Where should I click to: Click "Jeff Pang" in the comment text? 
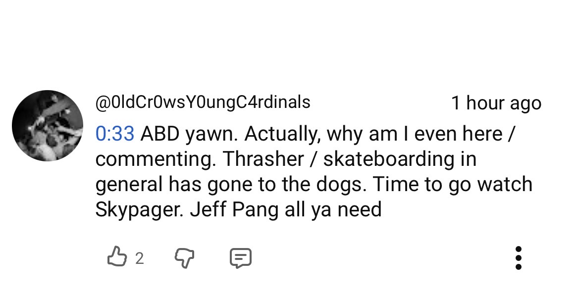pyautogui.click(x=235, y=209)
